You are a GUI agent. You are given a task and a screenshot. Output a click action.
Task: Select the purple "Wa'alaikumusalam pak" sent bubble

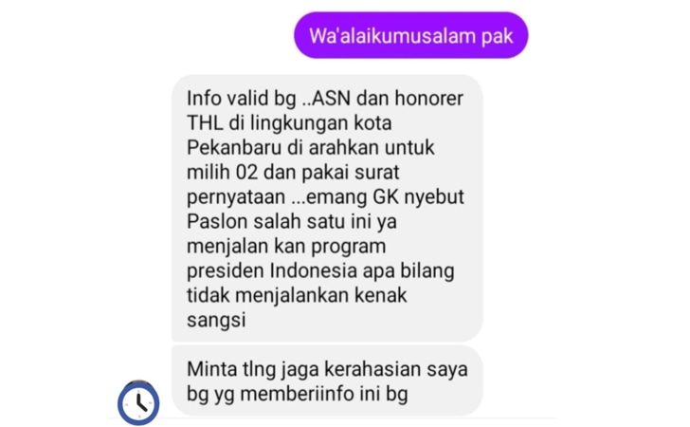click(x=411, y=35)
